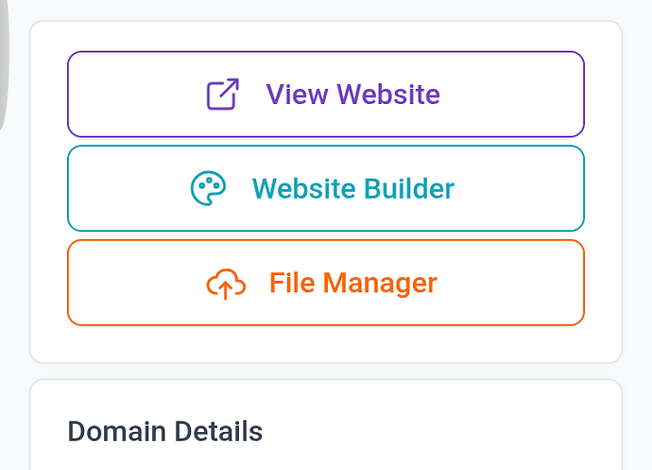This screenshot has height=470, width=652.
Task: Hit the orange cloud icon beside File Manager
Action: click(x=226, y=283)
